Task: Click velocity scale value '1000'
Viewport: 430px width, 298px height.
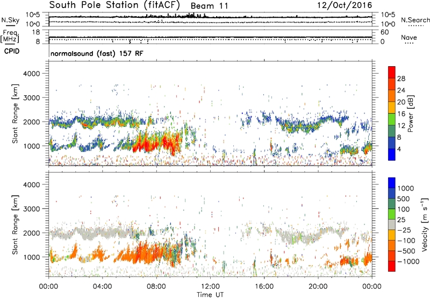Action: pyautogui.click(x=406, y=188)
